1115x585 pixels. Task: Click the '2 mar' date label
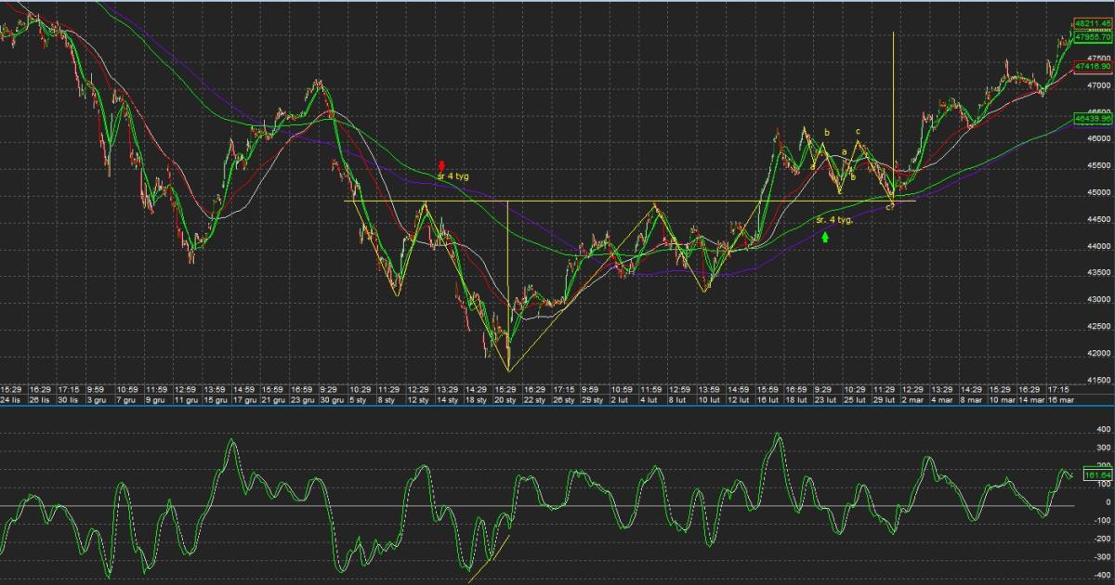point(912,399)
